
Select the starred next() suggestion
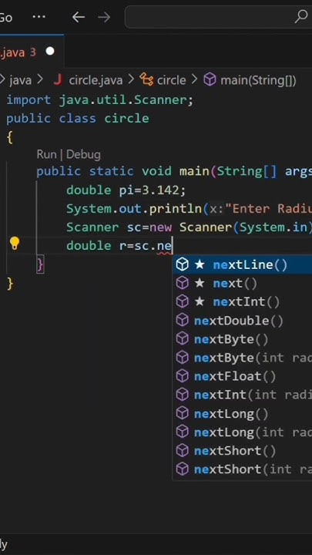(243, 283)
